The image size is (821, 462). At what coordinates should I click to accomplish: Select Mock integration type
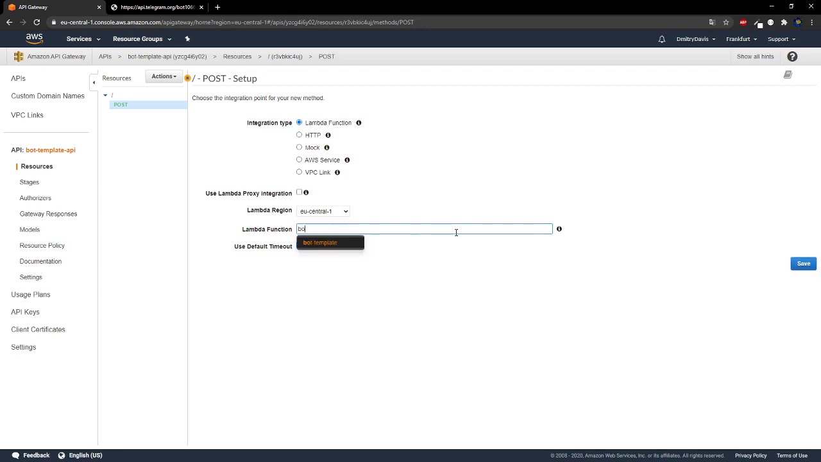(299, 147)
